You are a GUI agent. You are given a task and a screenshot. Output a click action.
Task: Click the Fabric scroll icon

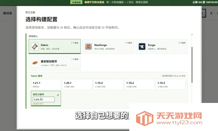(35, 46)
